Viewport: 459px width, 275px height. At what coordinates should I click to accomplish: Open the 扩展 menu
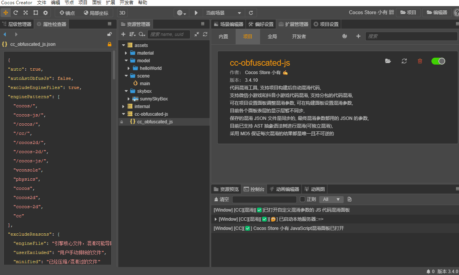tap(111, 3)
